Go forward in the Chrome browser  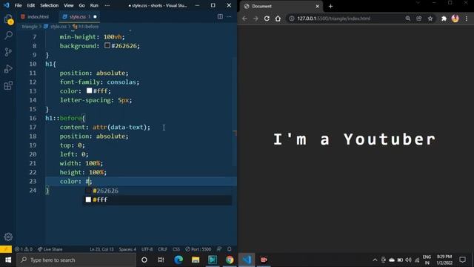click(256, 19)
